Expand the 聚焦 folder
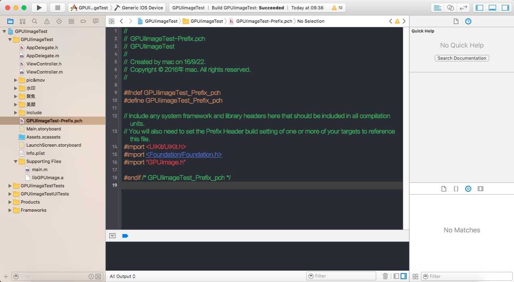Image resolution: width=514 pixels, height=282 pixels. point(16,96)
